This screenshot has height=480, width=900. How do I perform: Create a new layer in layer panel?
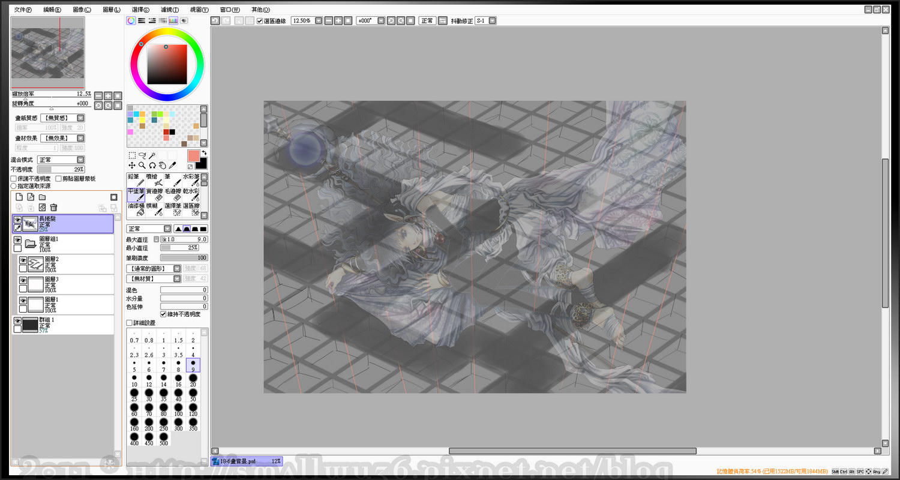[19, 197]
